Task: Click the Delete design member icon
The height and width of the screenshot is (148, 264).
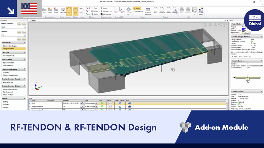Action: (x=56, y=10)
